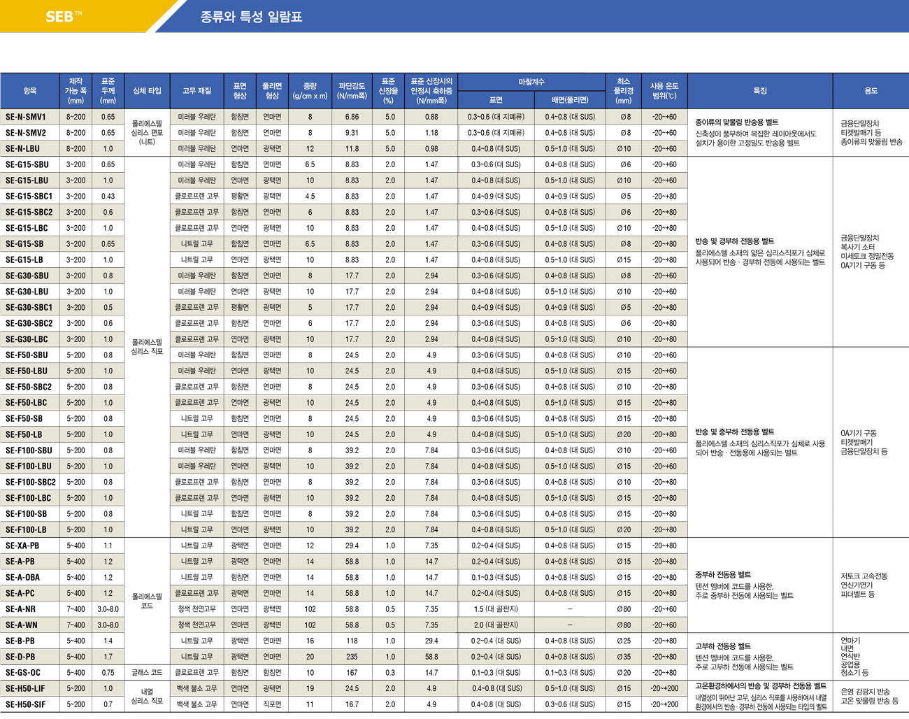Click the SE-G30-SBC1 row label
This screenshot has width=909, height=719.
click(29, 308)
